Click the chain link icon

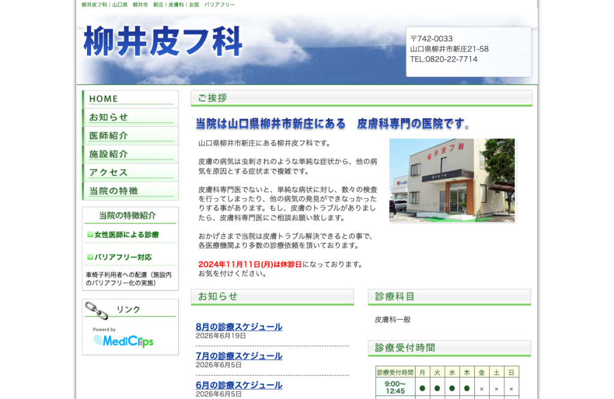pos(97,310)
